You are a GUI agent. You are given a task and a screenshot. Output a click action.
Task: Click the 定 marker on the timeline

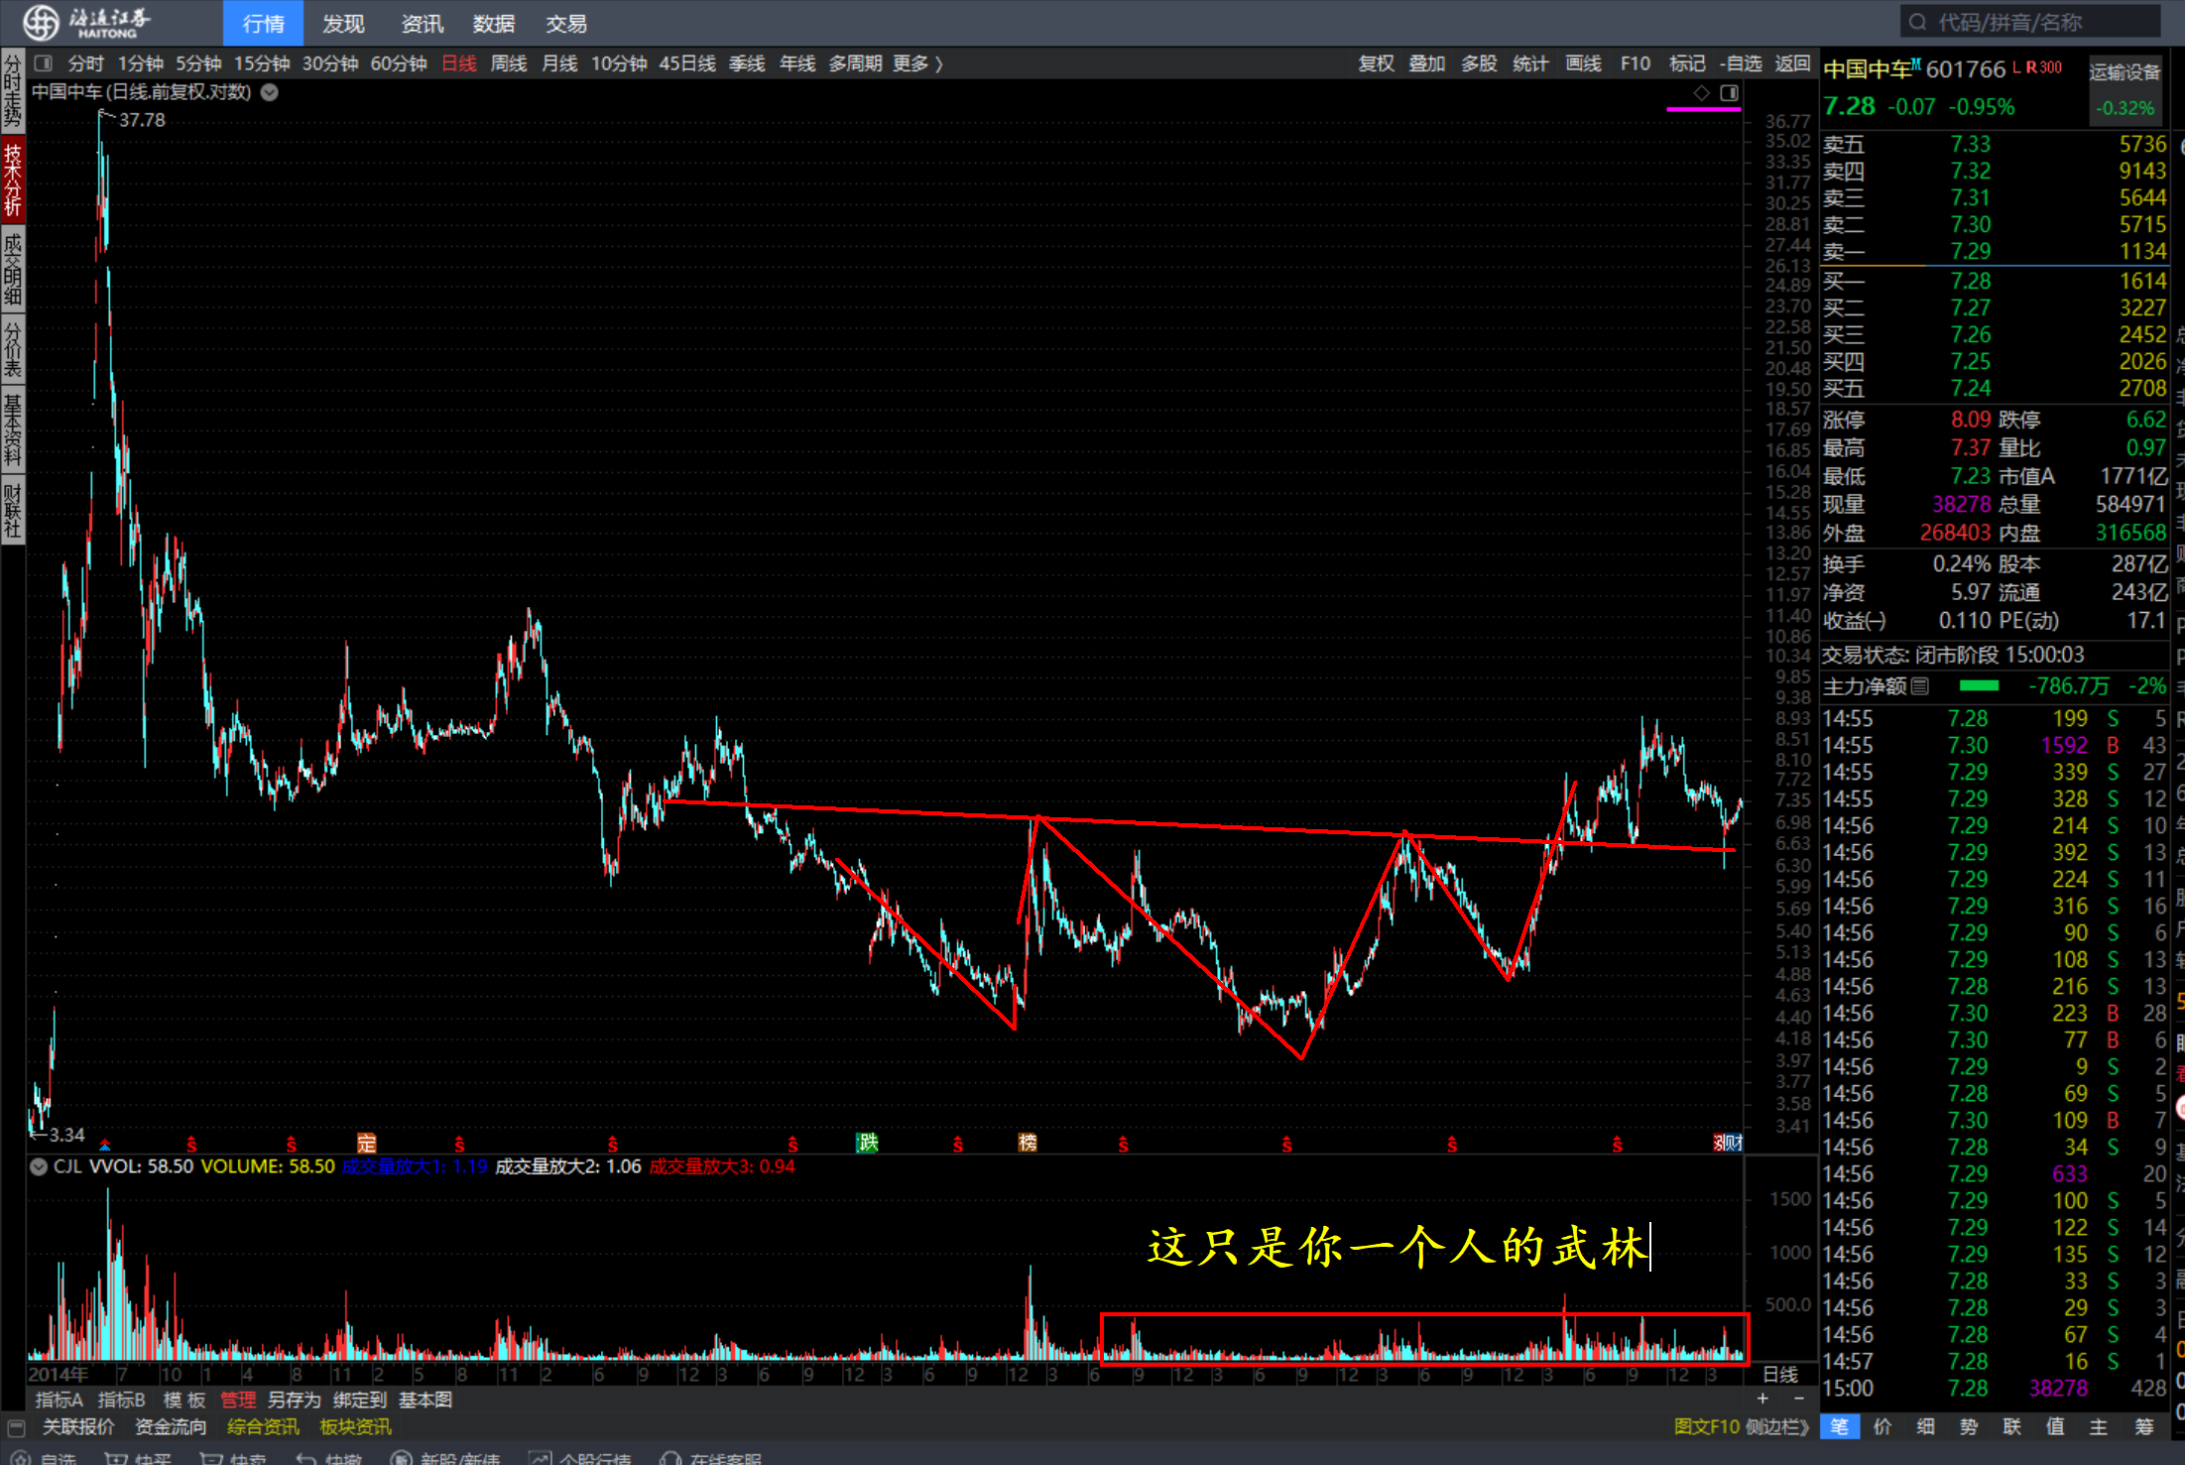point(366,1143)
